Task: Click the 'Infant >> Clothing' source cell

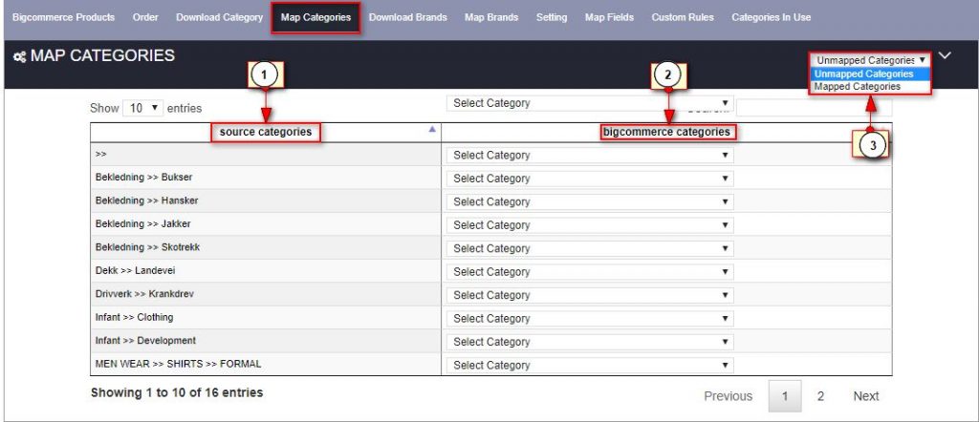Action: 266,318
